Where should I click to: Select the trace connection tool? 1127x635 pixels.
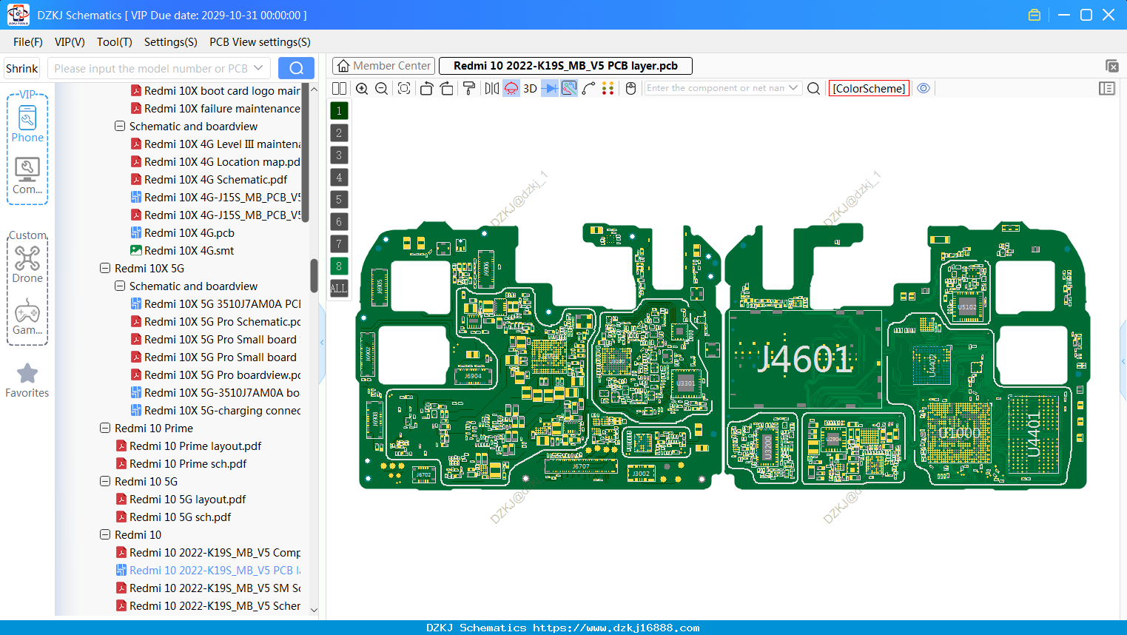(589, 88)
